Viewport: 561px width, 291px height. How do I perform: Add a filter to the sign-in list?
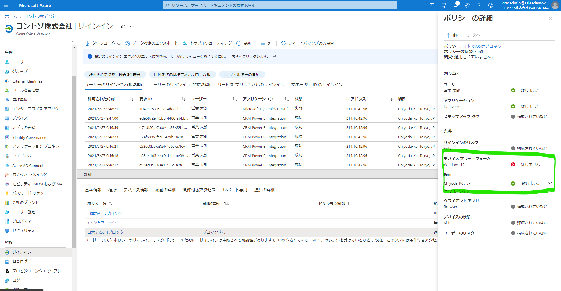[x=242, y=74]
